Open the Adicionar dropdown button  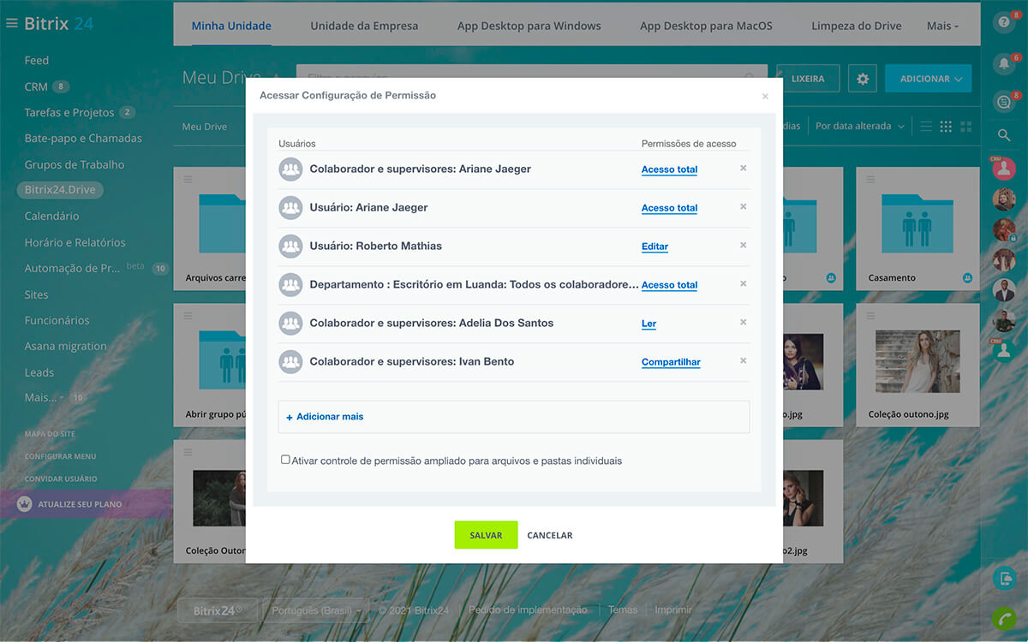(x=929, y=79)
